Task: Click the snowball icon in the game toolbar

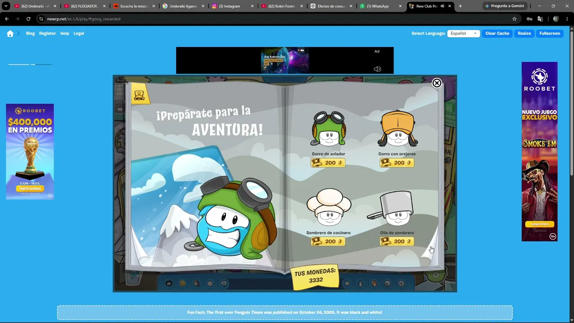Action: [x=210, y=283]
